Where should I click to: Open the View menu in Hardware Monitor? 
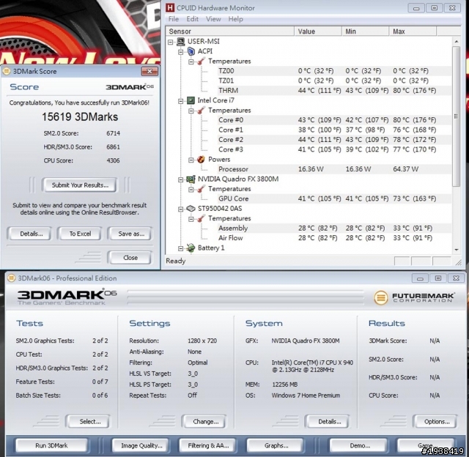pyautogui.click(x=213, y=19)
